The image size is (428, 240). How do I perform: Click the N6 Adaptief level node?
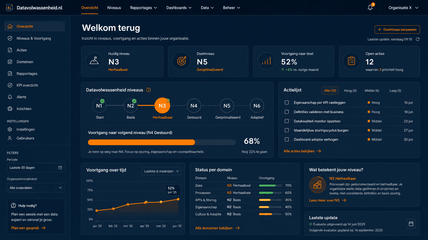point(257,106)
